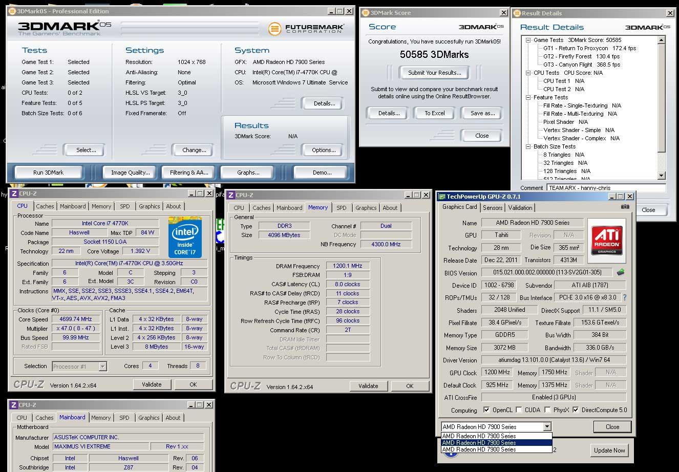Image resolution: width=679 pixels, height=472 pixels.
Task: Toggle the DirectCompute 5.0 checkbox
Action: [x=576, y=410]
